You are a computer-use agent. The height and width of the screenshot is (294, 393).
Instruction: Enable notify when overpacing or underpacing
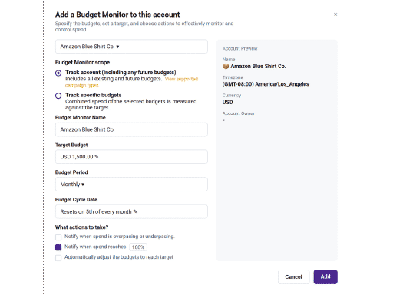click(x=58, y=237)
